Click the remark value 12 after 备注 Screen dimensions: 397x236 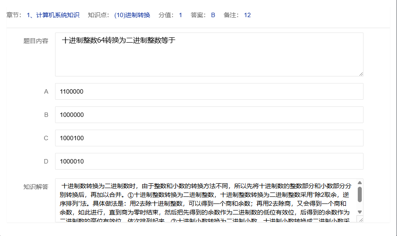click(247, 15)
